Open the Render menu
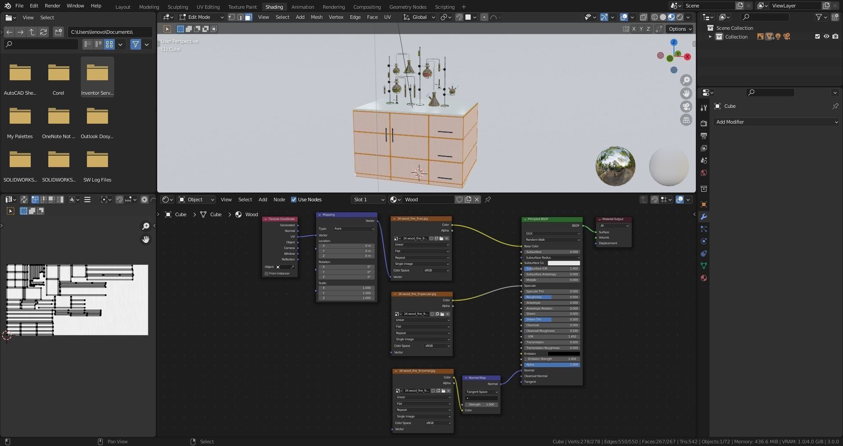 (x=52, y=6)
